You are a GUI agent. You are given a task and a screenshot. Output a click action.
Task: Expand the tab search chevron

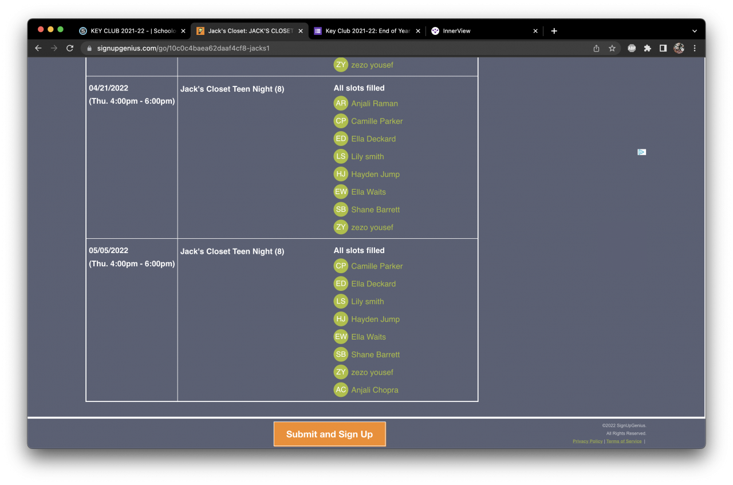695,31
